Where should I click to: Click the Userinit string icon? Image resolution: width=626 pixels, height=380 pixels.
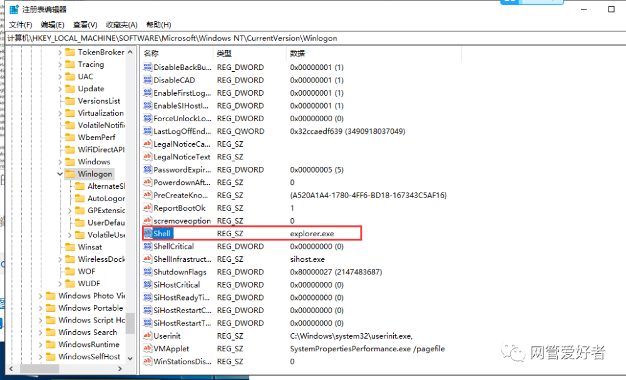click(x=147, y=336)
